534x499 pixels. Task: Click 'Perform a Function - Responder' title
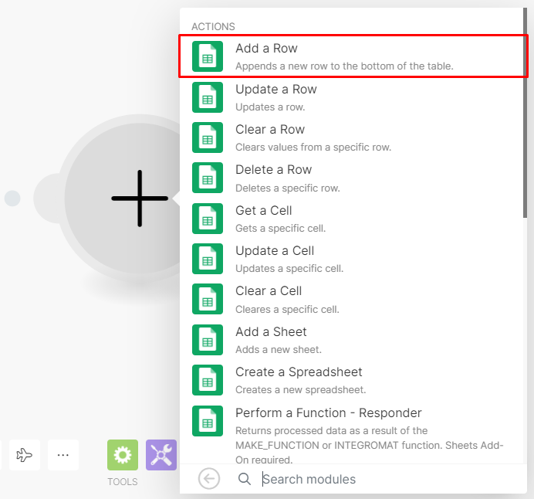coord(328,412)
